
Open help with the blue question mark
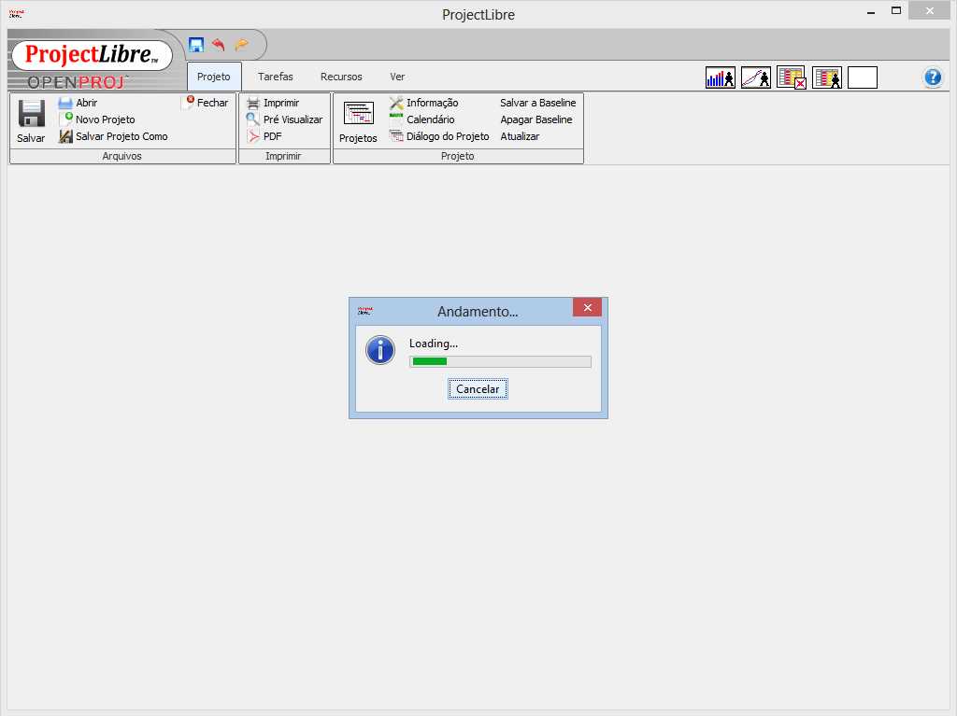click(933, 77)
